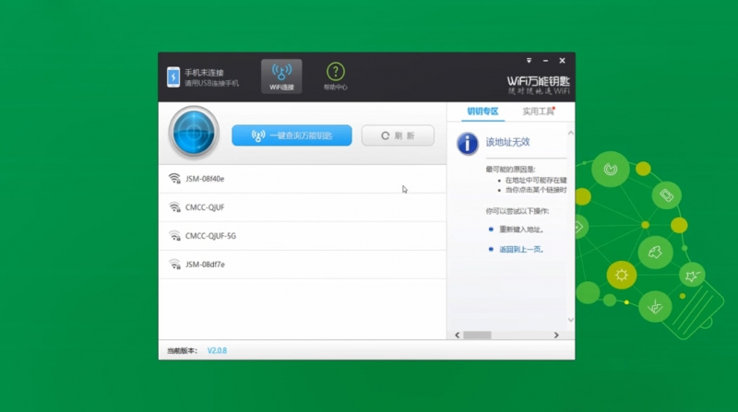
Task: Click the 重新键入地址 link
Action: coord(521,230)
